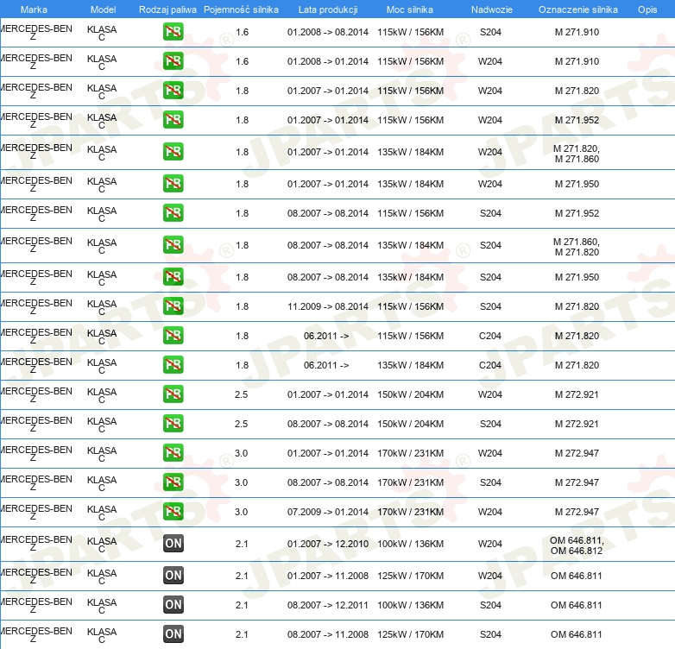Viewport: 675px width, 649px height.
Task: Click the ON diesel icon in the S204 125kW / 170KM row
Action: tap(173, 634)
